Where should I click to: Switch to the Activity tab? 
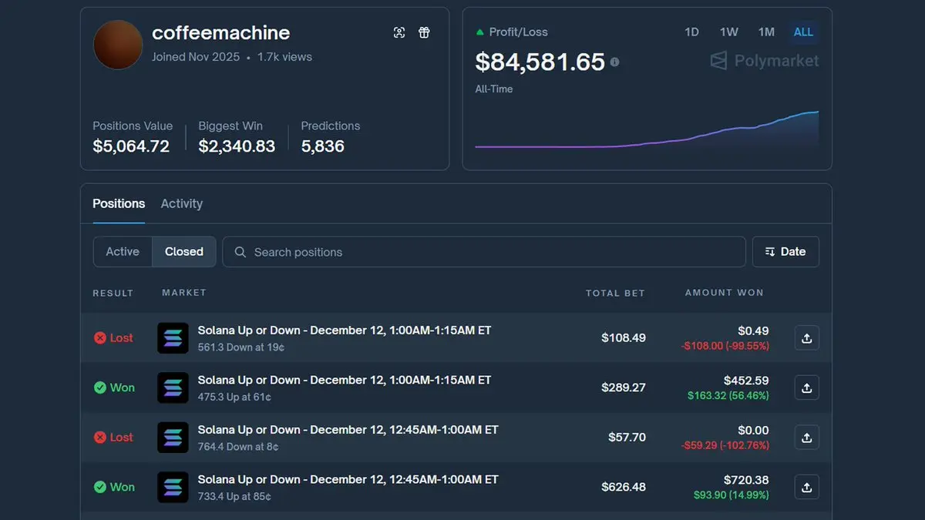(181, 203)
